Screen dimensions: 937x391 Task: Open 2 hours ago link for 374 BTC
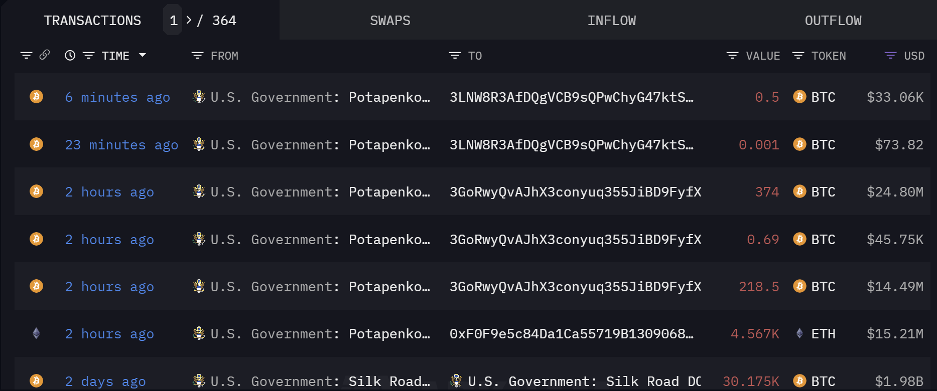click(x=109, y=191)
